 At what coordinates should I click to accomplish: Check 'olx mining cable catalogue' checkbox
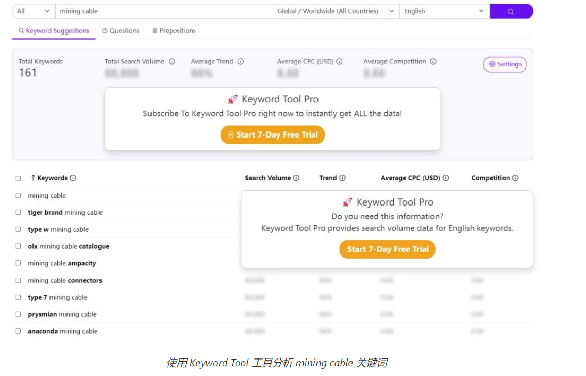tap(18, 246)
